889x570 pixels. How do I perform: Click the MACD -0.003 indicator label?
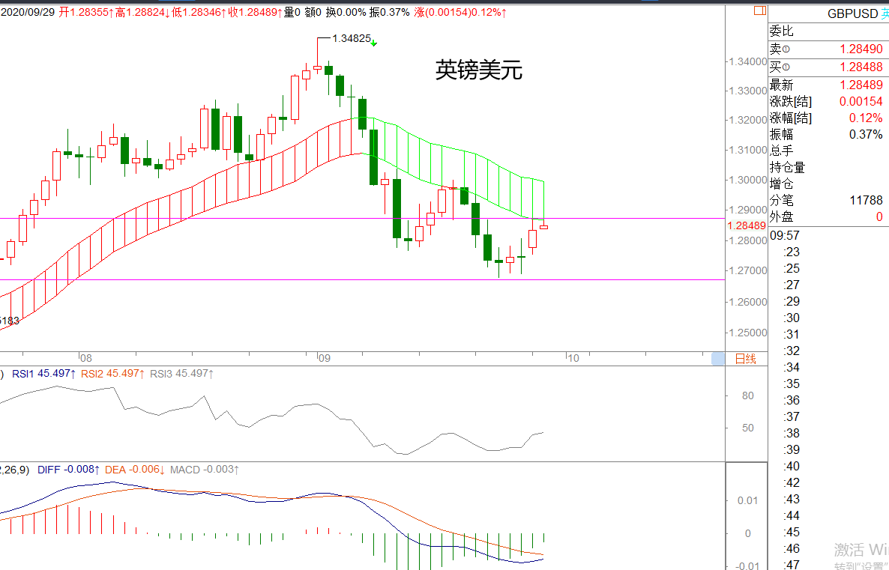pos(205,470)
